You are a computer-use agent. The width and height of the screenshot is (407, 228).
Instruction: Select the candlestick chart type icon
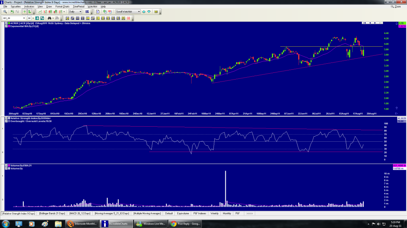coord(50,11)
